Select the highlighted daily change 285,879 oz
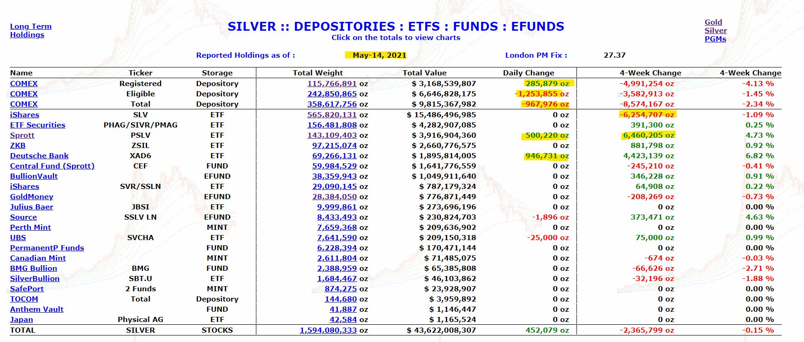 [x=547, y=83]
